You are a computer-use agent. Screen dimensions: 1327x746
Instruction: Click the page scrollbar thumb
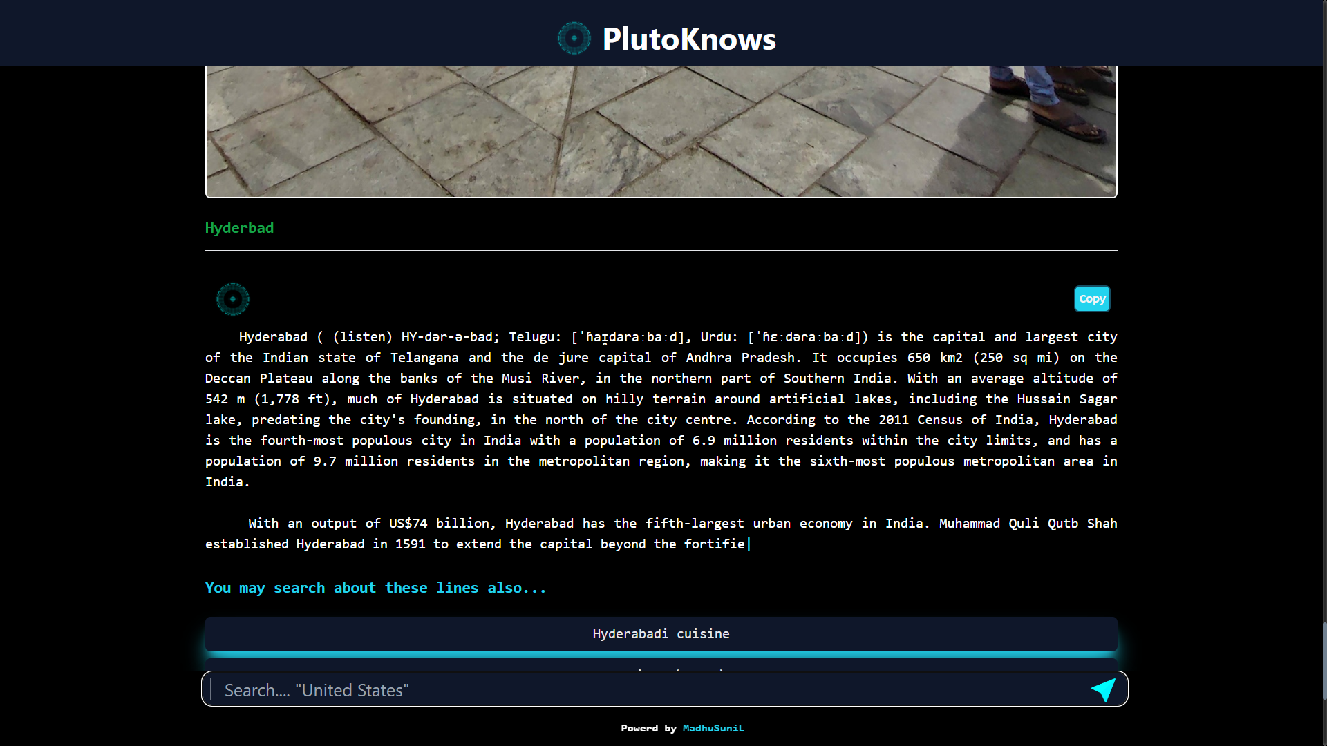point(1324,660)
